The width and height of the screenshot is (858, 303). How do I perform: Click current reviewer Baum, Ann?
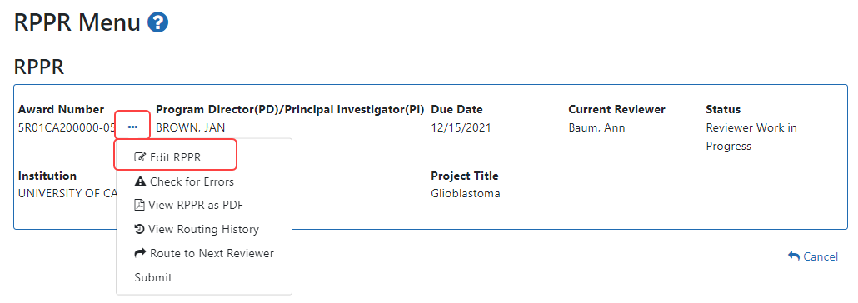(x=596, y=128)
